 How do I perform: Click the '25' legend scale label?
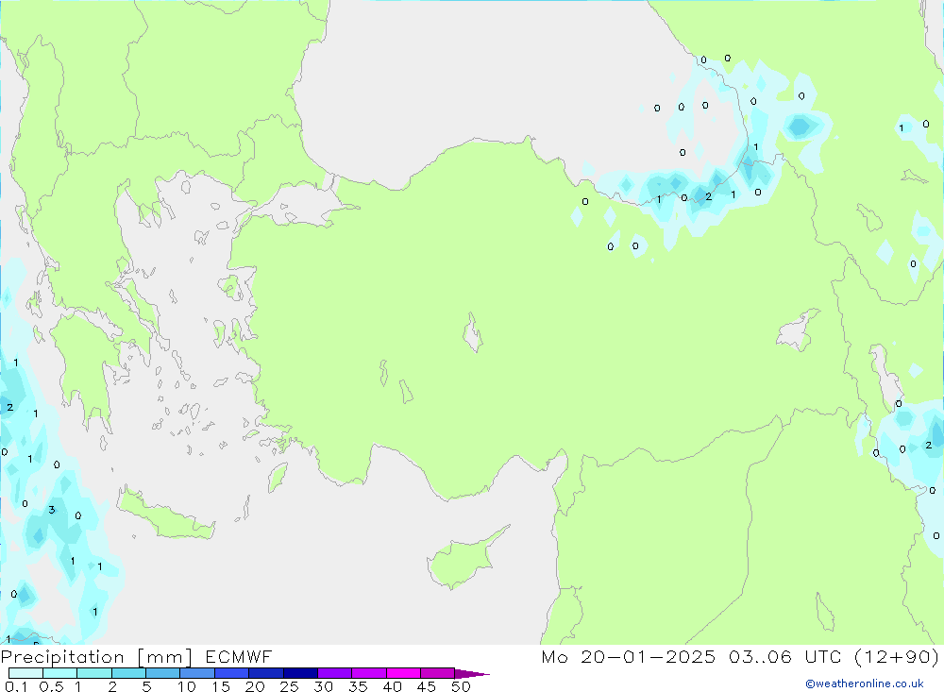289,686
